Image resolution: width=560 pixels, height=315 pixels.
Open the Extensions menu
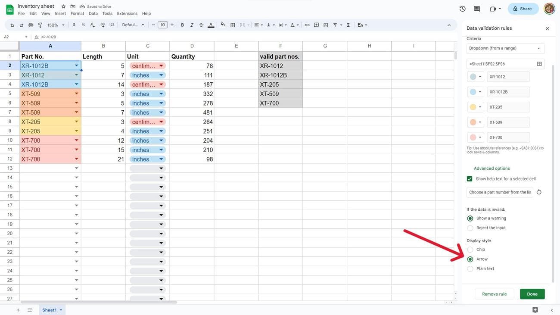click(127, 13)
